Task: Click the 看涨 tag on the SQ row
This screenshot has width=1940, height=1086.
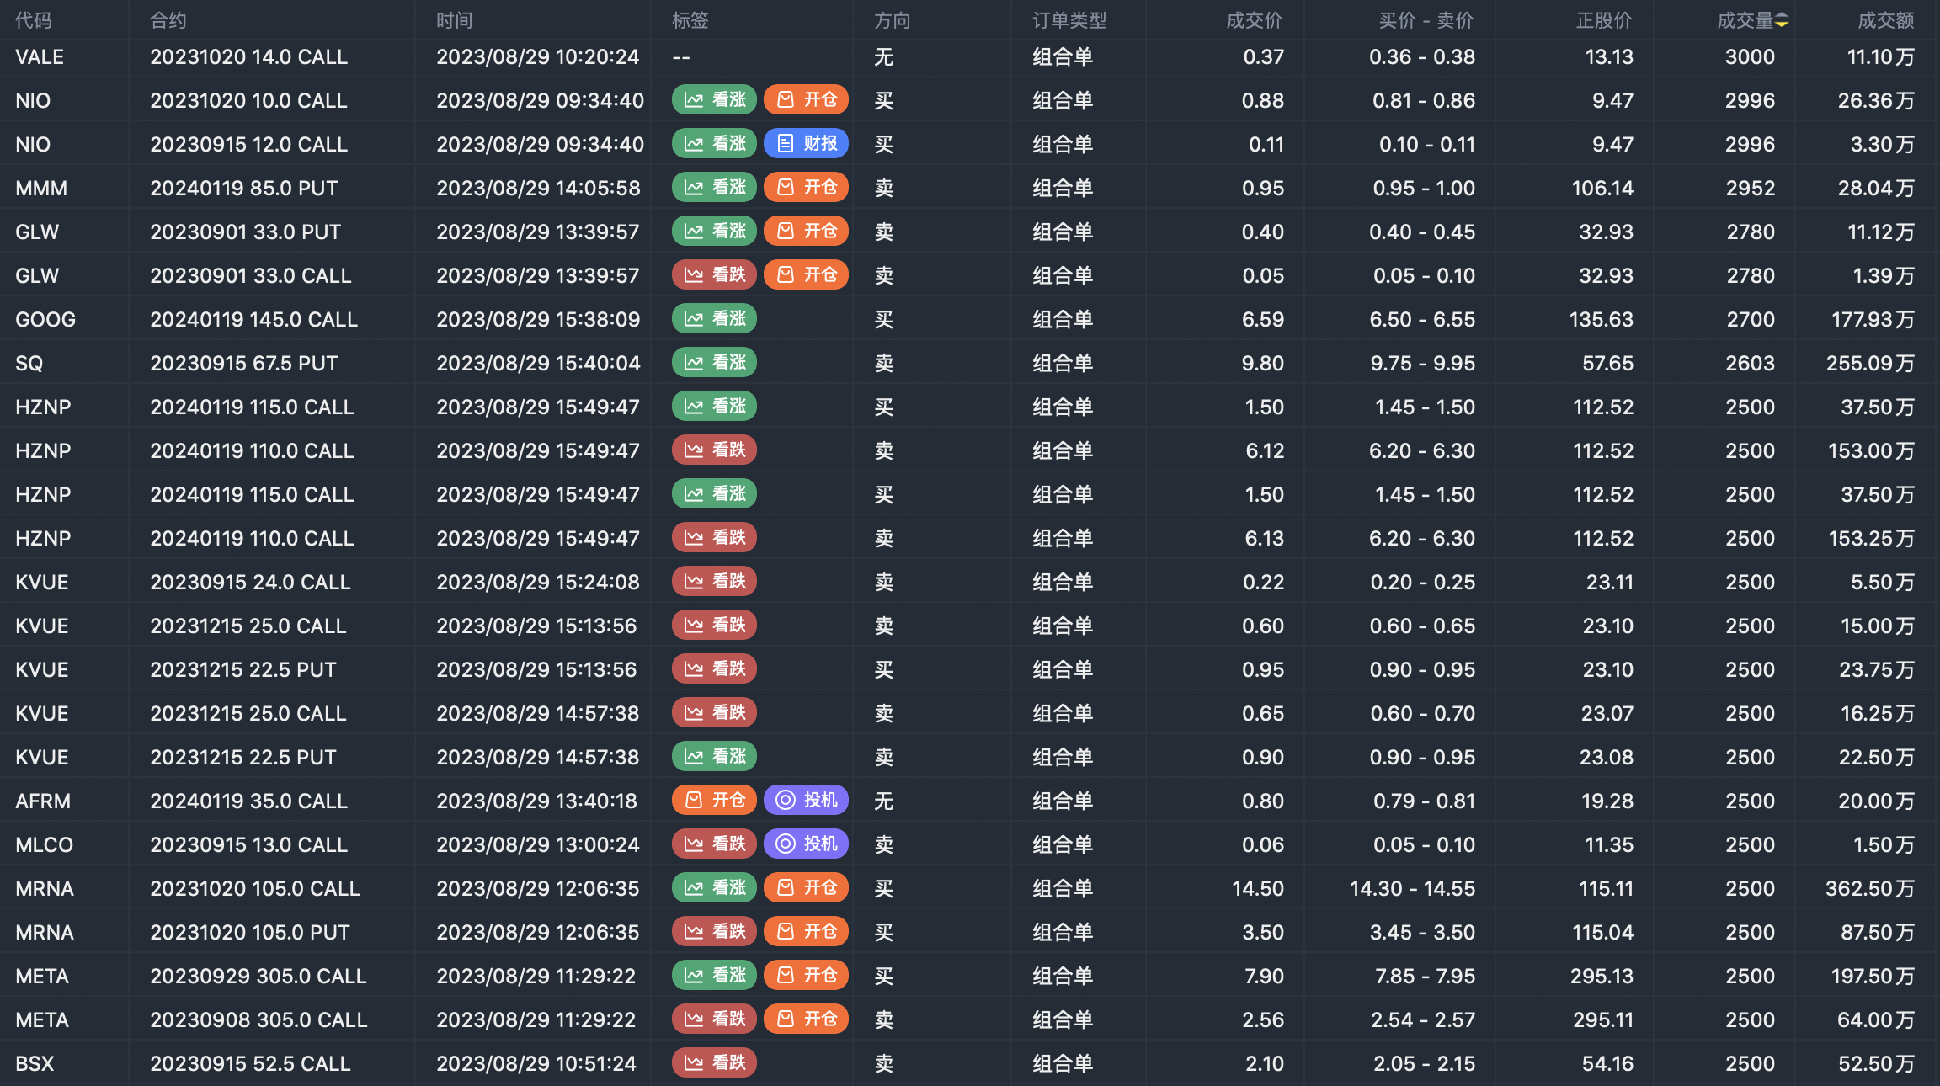Action: coord(714,363)
